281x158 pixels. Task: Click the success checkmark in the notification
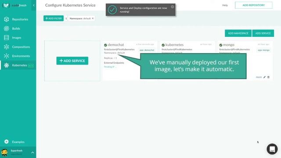point(112,10)
